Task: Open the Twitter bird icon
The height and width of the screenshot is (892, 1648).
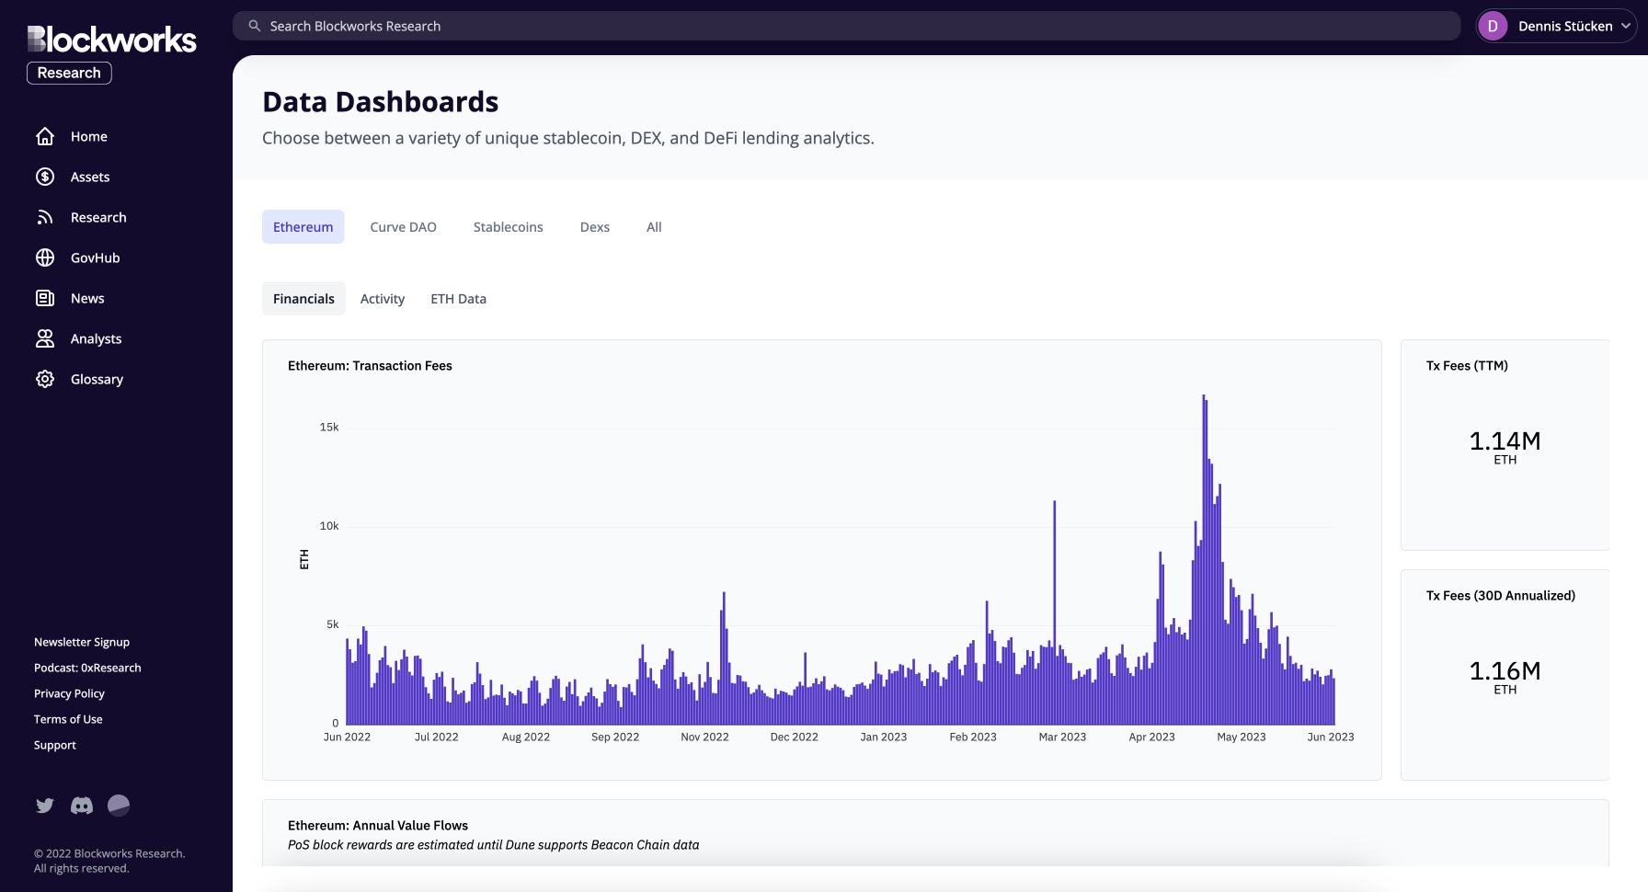Action: (x=45, y=806)
